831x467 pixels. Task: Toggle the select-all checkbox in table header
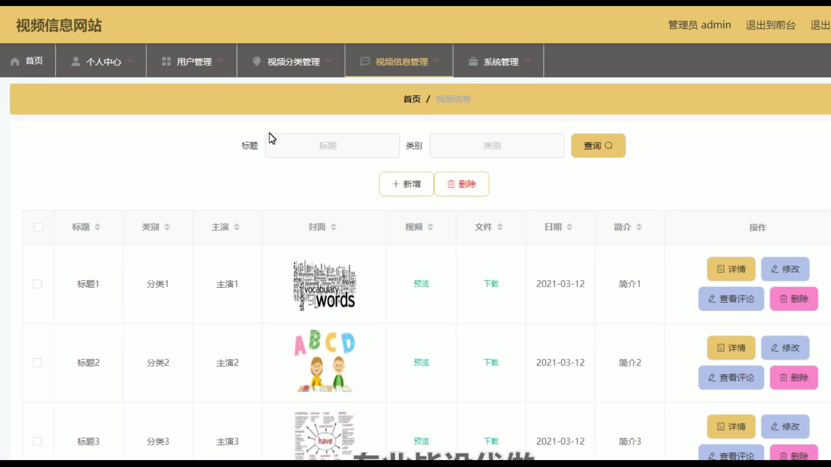point(39,227)
